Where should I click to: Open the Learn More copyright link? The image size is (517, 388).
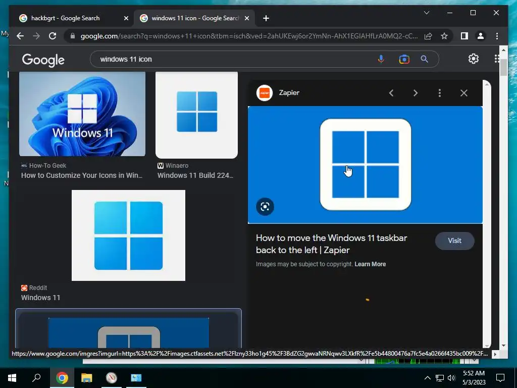pyautogui.click(x=370, y=264)
